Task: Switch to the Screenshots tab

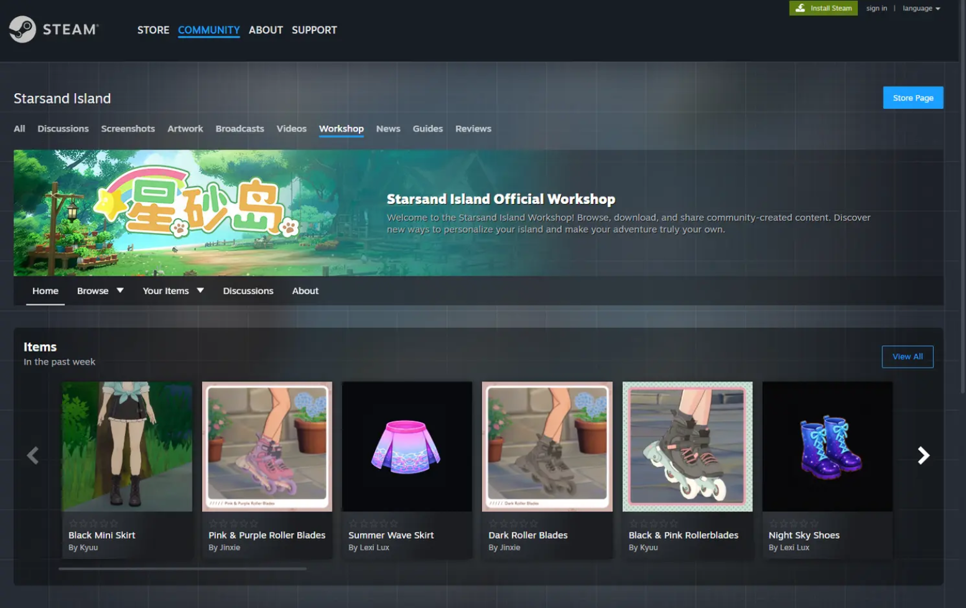Action: click(128, 129)
